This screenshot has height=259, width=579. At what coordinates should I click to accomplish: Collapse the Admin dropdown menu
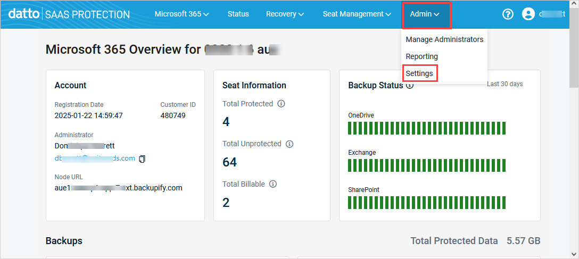pos(426,15)
